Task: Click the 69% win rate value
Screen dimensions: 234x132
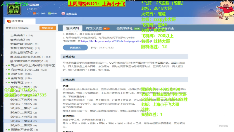Action: pyautogui.click(x=54, y=13)
